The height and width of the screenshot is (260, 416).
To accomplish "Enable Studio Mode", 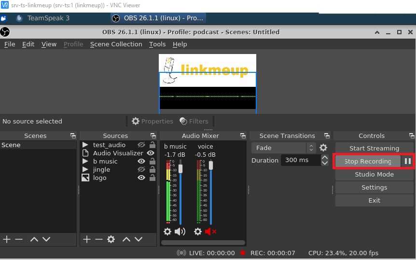I will pyautogui.click(x=374, y=174).
